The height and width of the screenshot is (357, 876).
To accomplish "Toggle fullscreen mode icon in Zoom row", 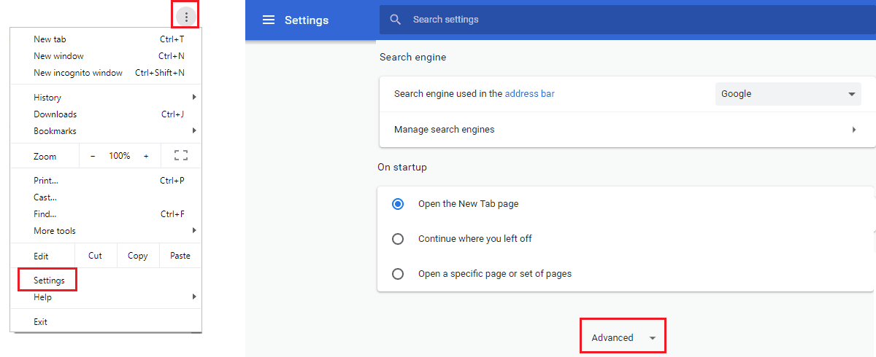I will [x=180, y=155].
